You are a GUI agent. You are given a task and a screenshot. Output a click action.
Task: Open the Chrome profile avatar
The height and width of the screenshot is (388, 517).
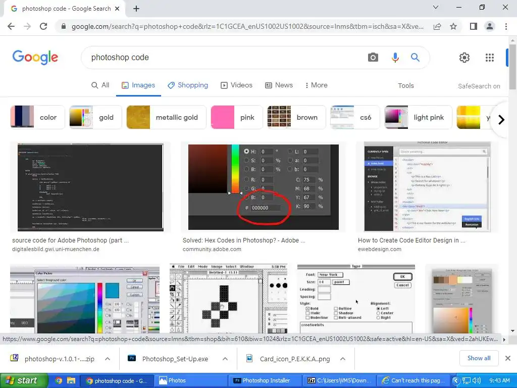coord(490,26)
